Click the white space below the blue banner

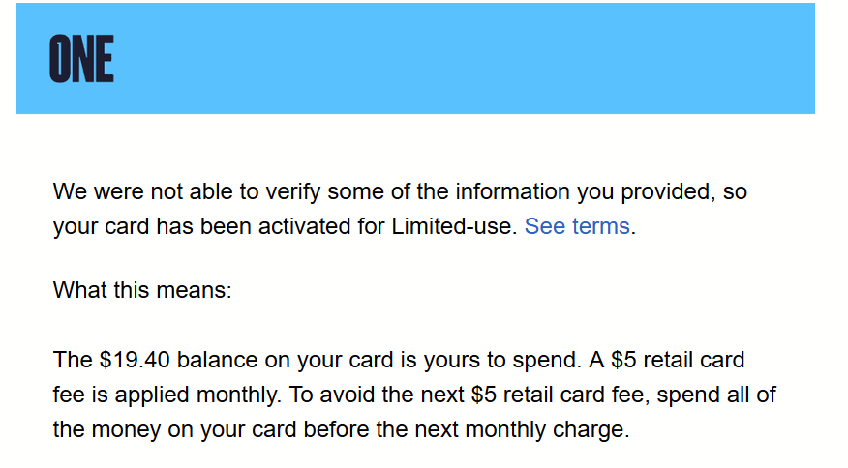tap(415, 145)
